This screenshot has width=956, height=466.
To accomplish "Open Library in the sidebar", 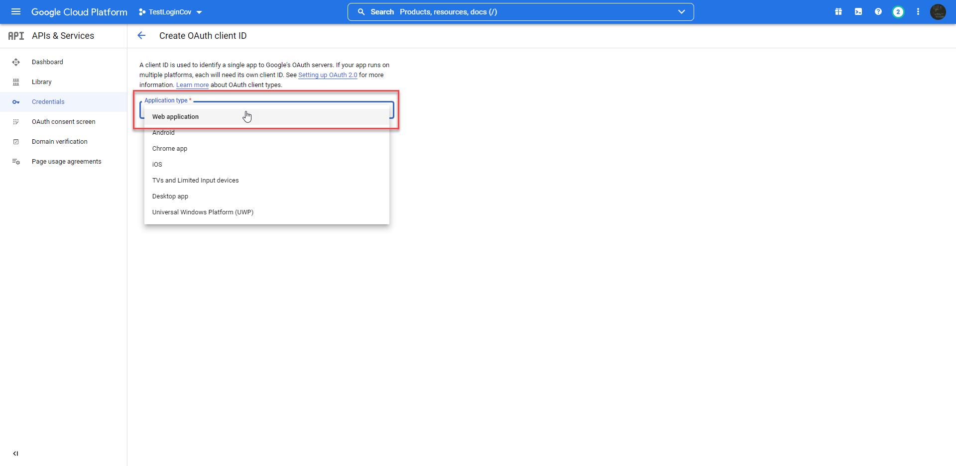I will (63, 82).
